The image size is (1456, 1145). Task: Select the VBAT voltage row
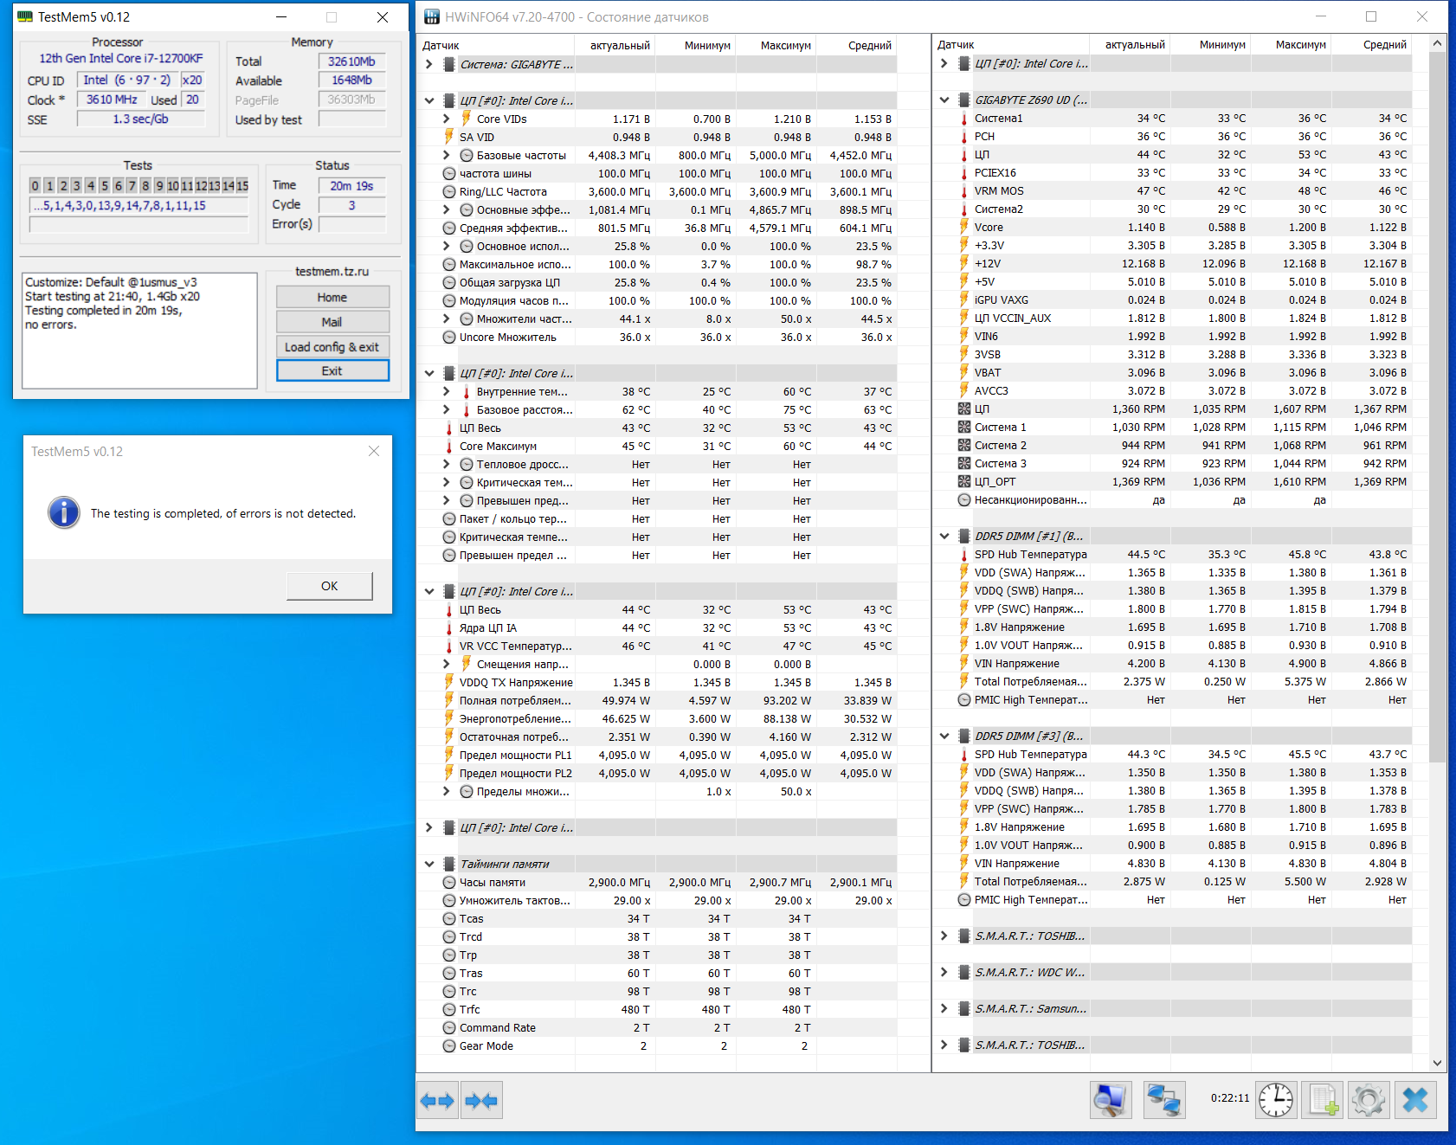[1173, 373]
